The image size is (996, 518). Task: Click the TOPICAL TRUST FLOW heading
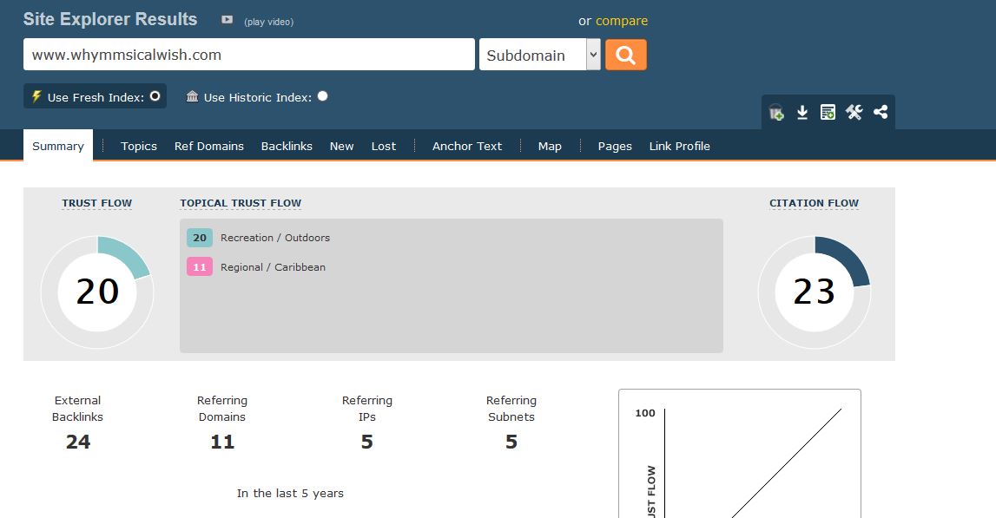[241, 203]
